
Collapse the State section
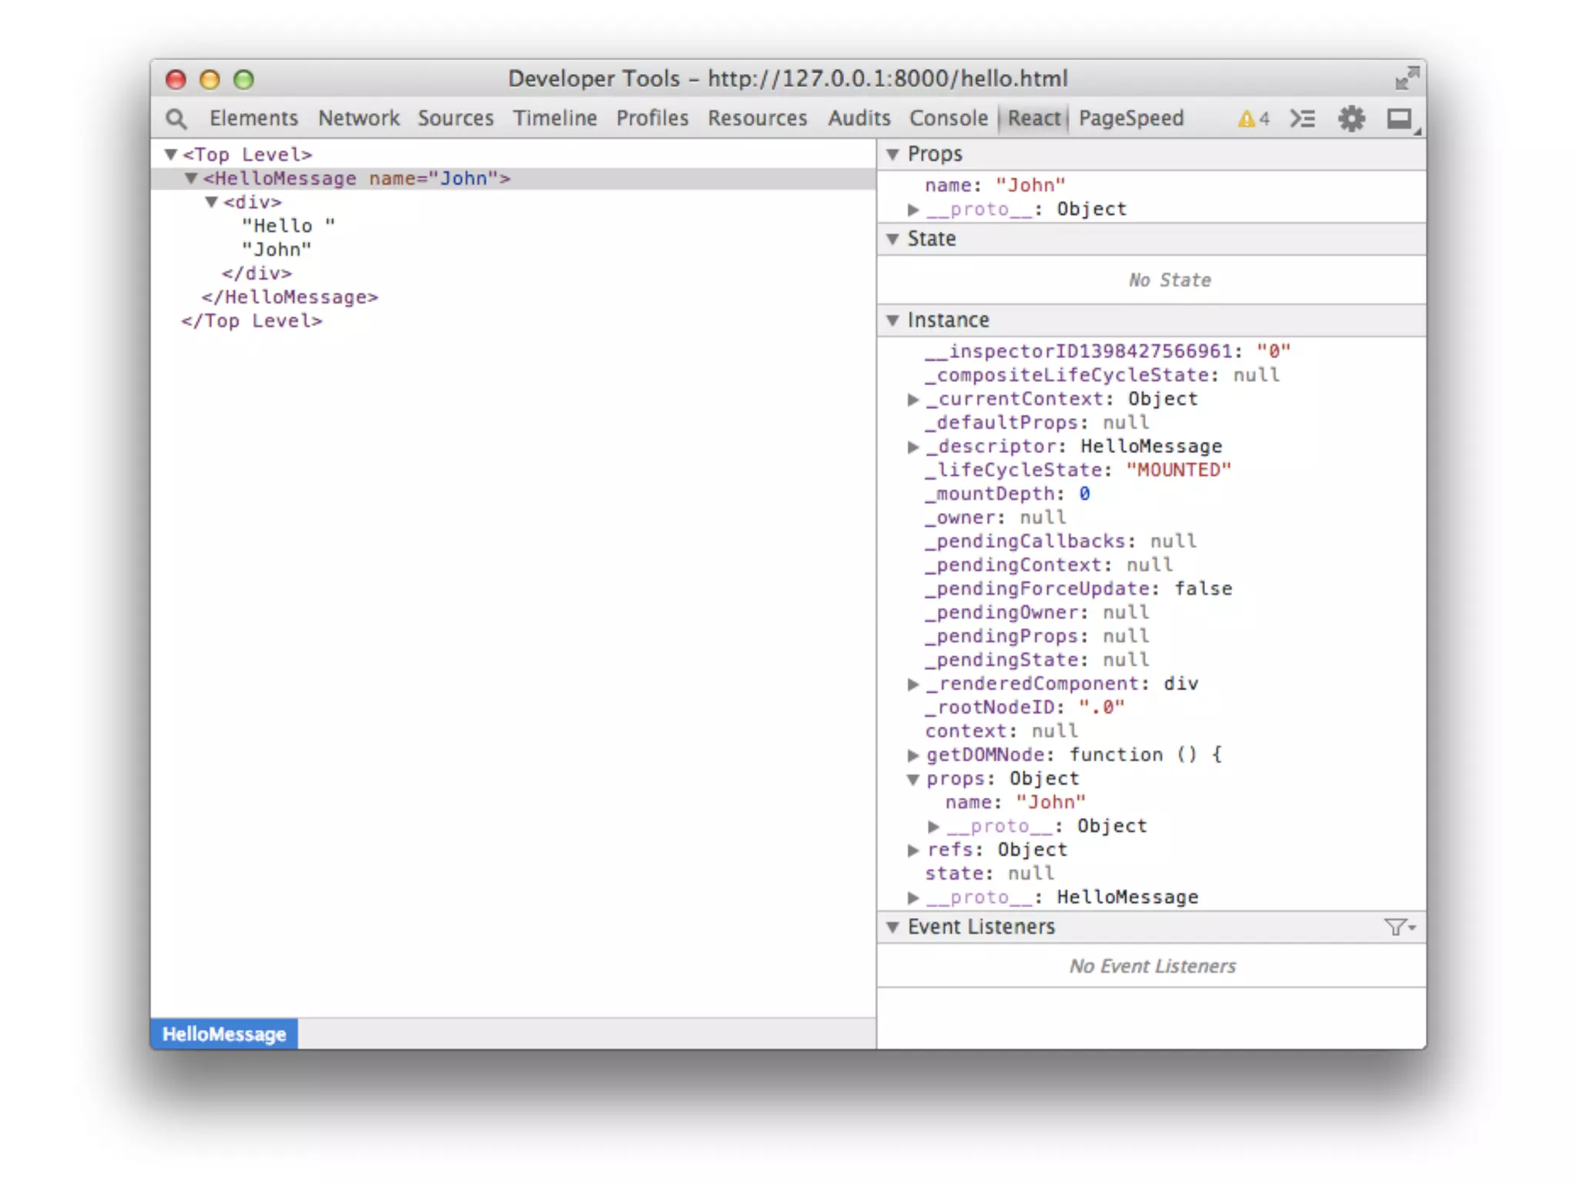click(x=893, y=239)
